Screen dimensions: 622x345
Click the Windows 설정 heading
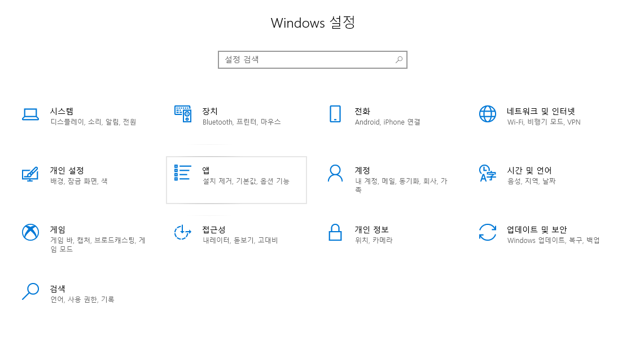pos(313,23)
